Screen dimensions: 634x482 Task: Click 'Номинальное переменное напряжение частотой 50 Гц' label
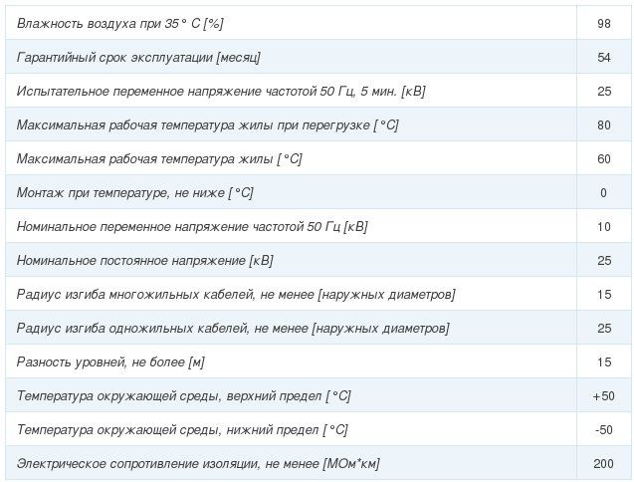[192, 226]
